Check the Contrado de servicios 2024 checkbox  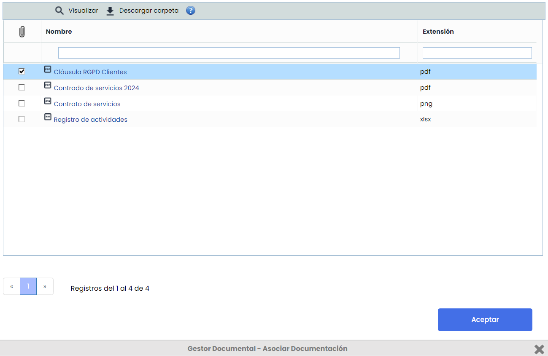pos(22,88)
